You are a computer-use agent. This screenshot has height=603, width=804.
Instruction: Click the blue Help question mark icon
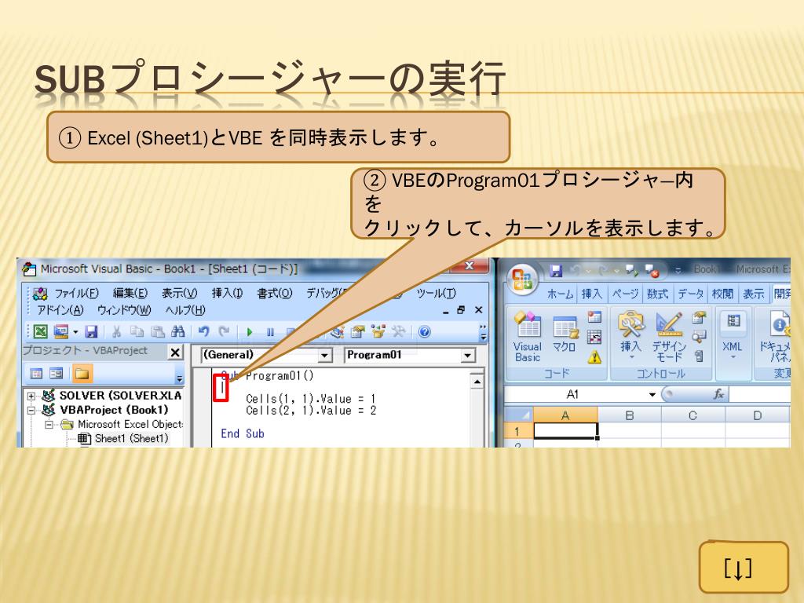click(x=424, y=332)
